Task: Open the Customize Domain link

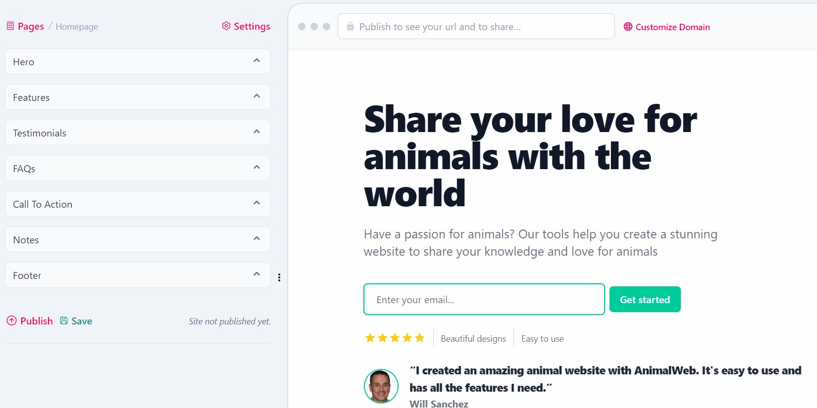Action: pyautogui.click(x=672, y=27)
